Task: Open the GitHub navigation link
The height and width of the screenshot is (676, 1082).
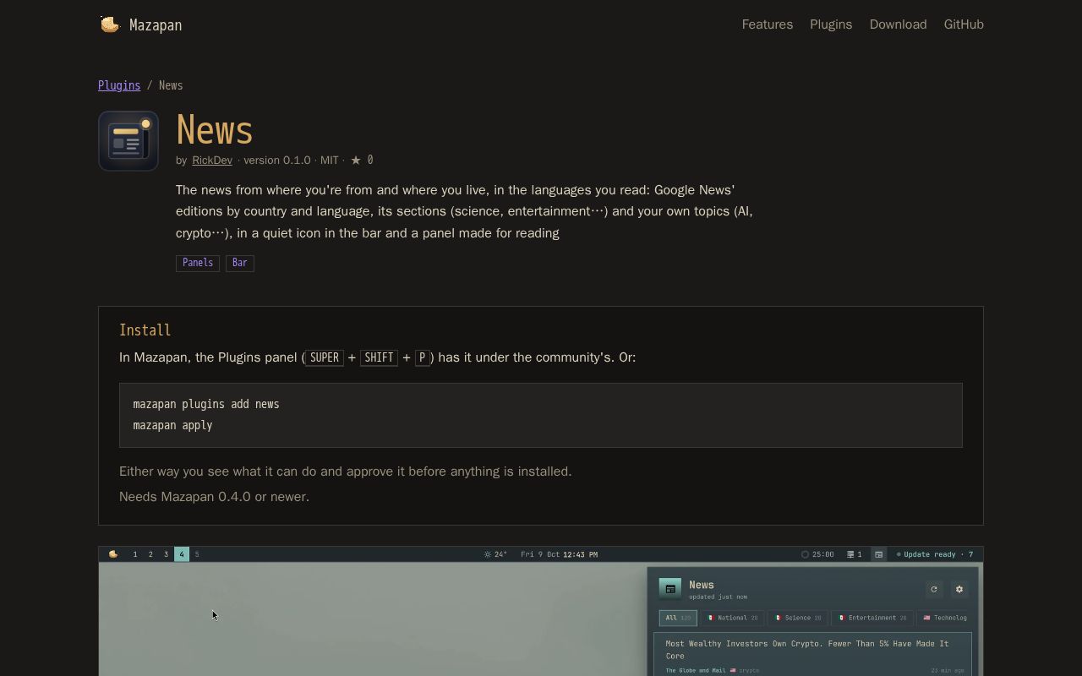Action: [964, 25]
